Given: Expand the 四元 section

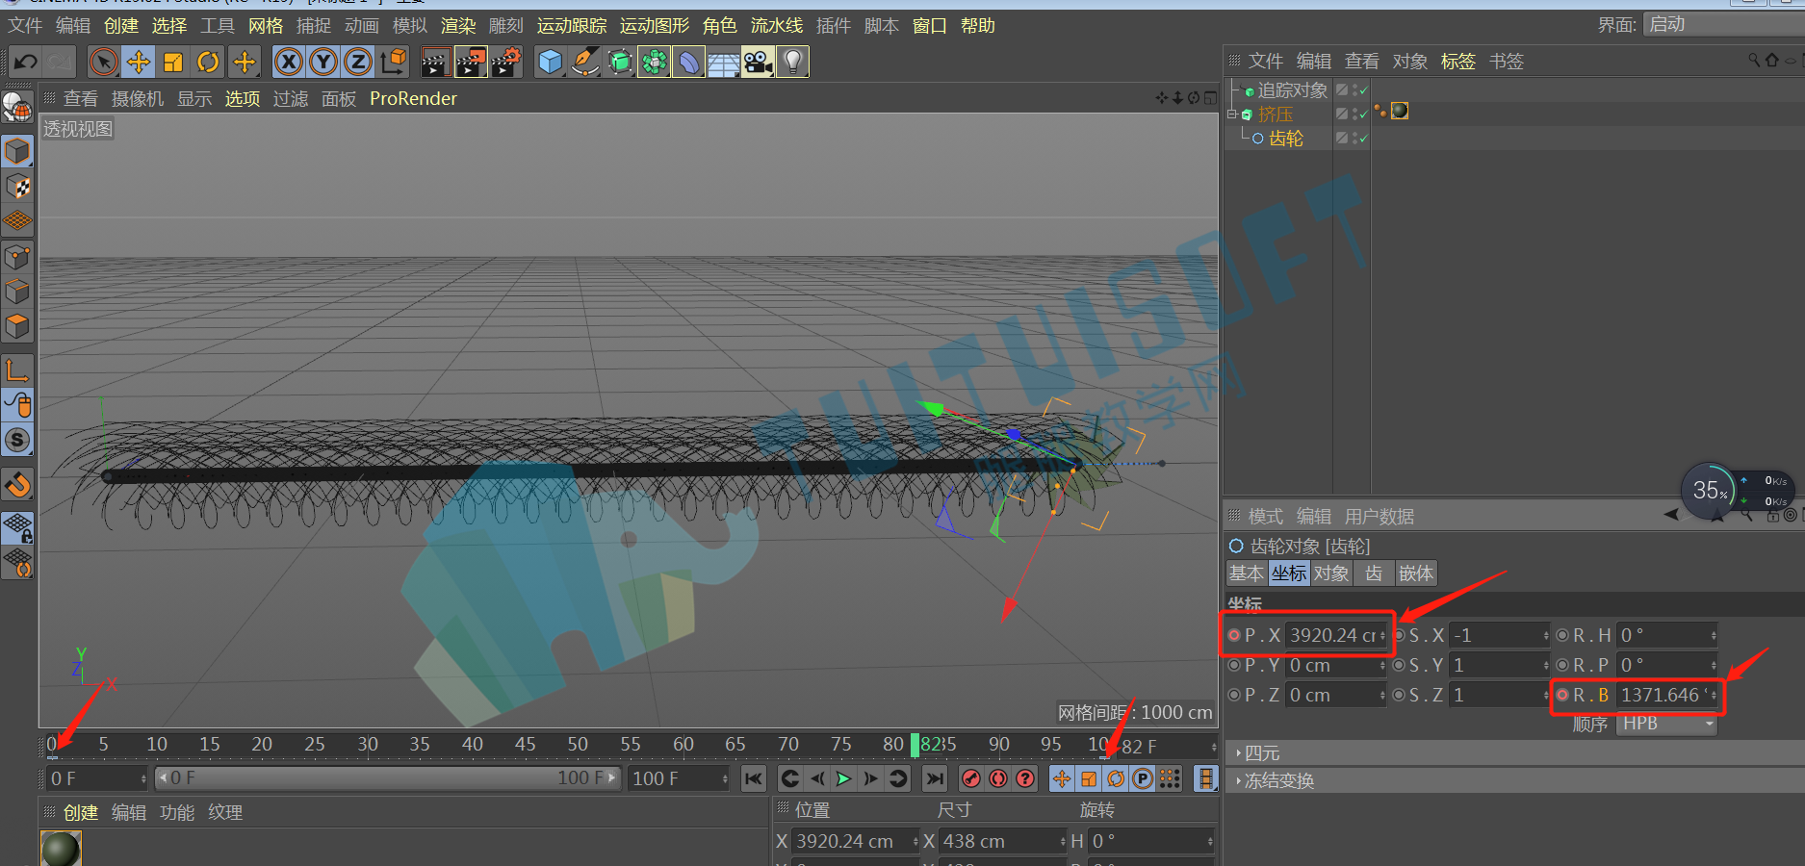Looking at the screenshot, I should coord(1260,753).
